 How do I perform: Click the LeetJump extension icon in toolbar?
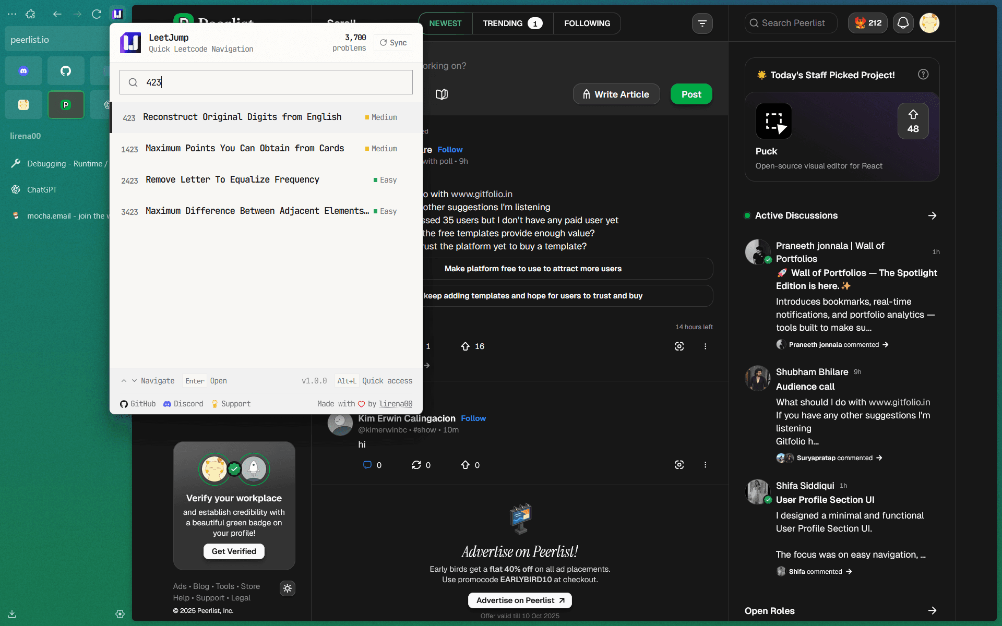[x=118, y=14]
